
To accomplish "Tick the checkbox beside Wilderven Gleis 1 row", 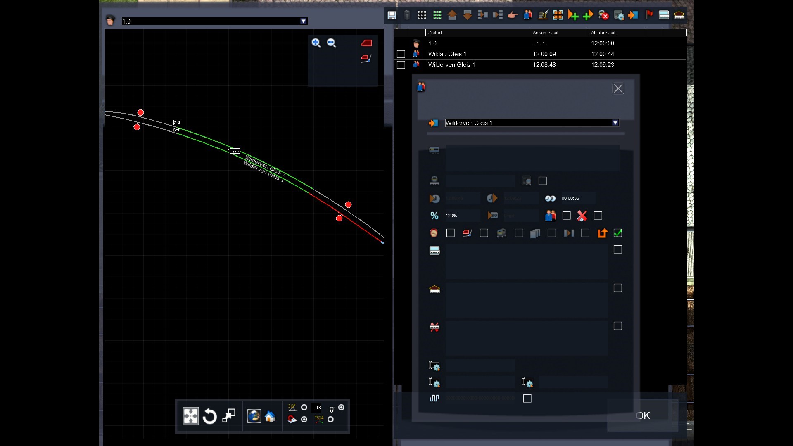I will pos(401,65).
